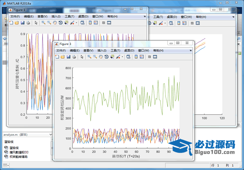
Task: Activate Zoom In tool in Figure 3
Action: (x=89, y=57)
